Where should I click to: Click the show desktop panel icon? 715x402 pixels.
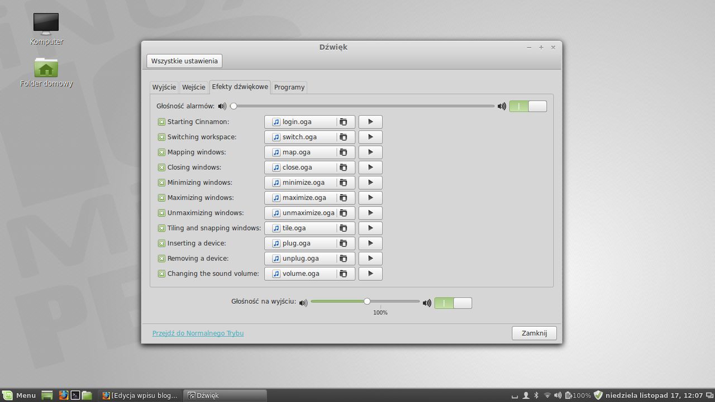(x=47, y=395)
